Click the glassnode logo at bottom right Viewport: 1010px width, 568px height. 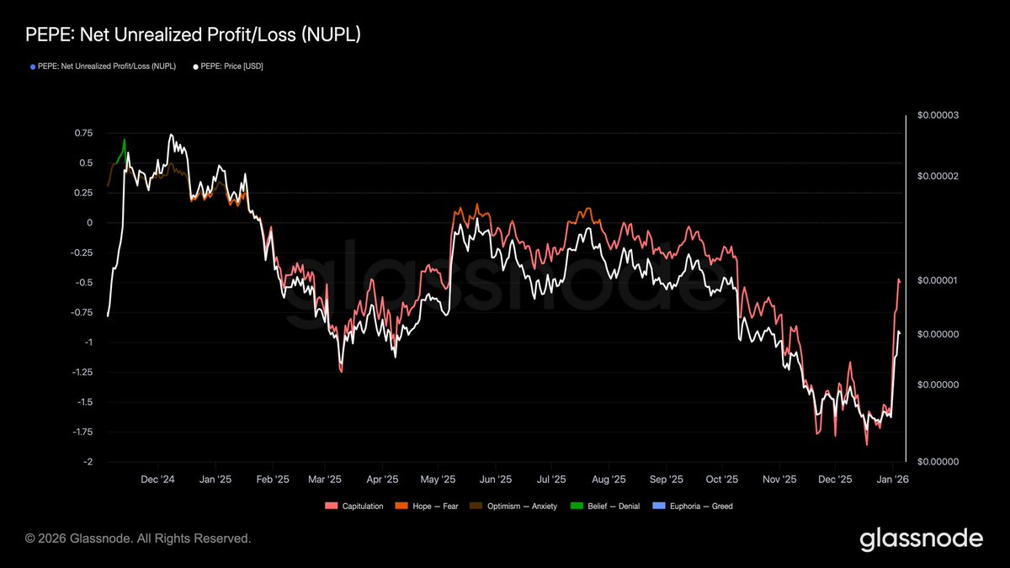(x=921, y=539)
